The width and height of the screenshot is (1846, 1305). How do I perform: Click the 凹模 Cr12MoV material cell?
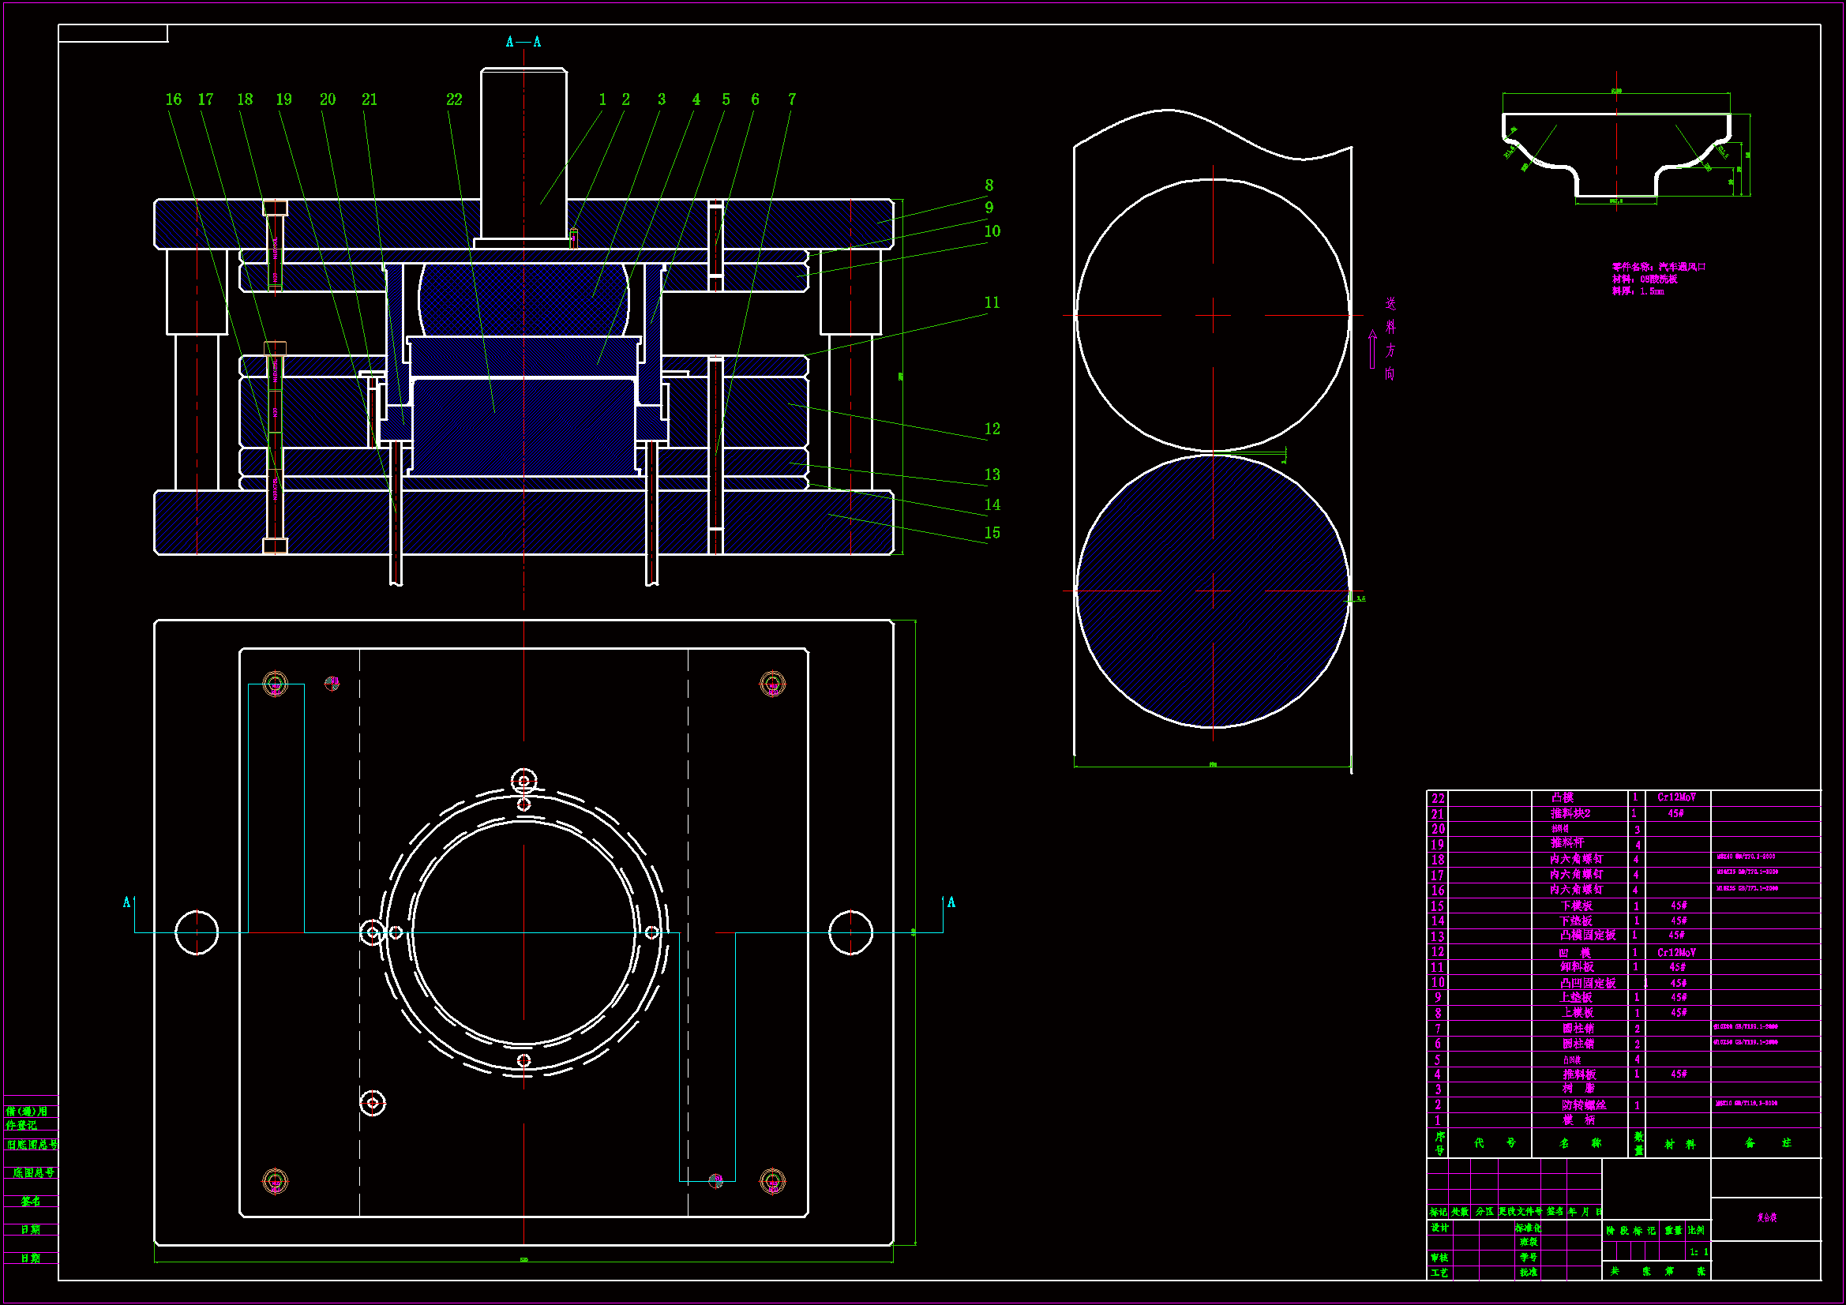coord(1676,953)
